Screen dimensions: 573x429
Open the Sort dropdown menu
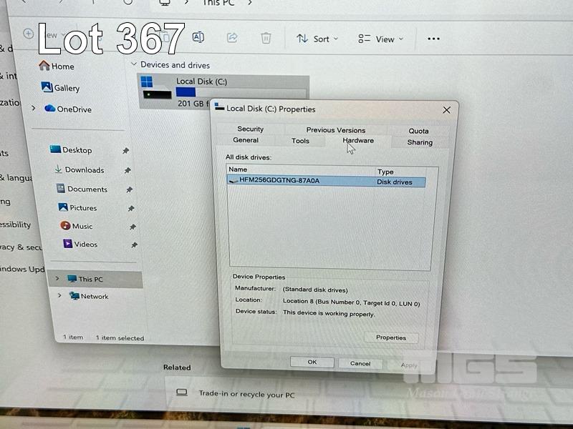317,39
